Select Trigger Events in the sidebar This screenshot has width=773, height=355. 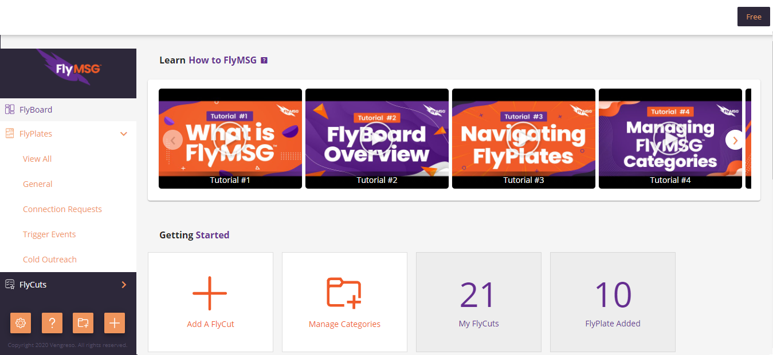tap(49, 234)
